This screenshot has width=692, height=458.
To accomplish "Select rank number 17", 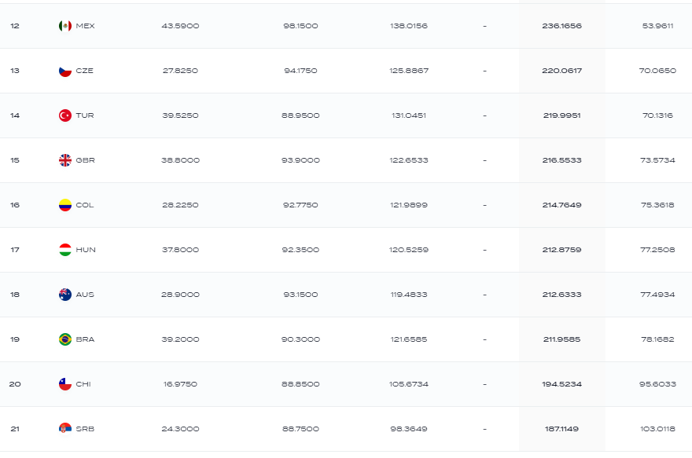I will [x=15, y=250].
